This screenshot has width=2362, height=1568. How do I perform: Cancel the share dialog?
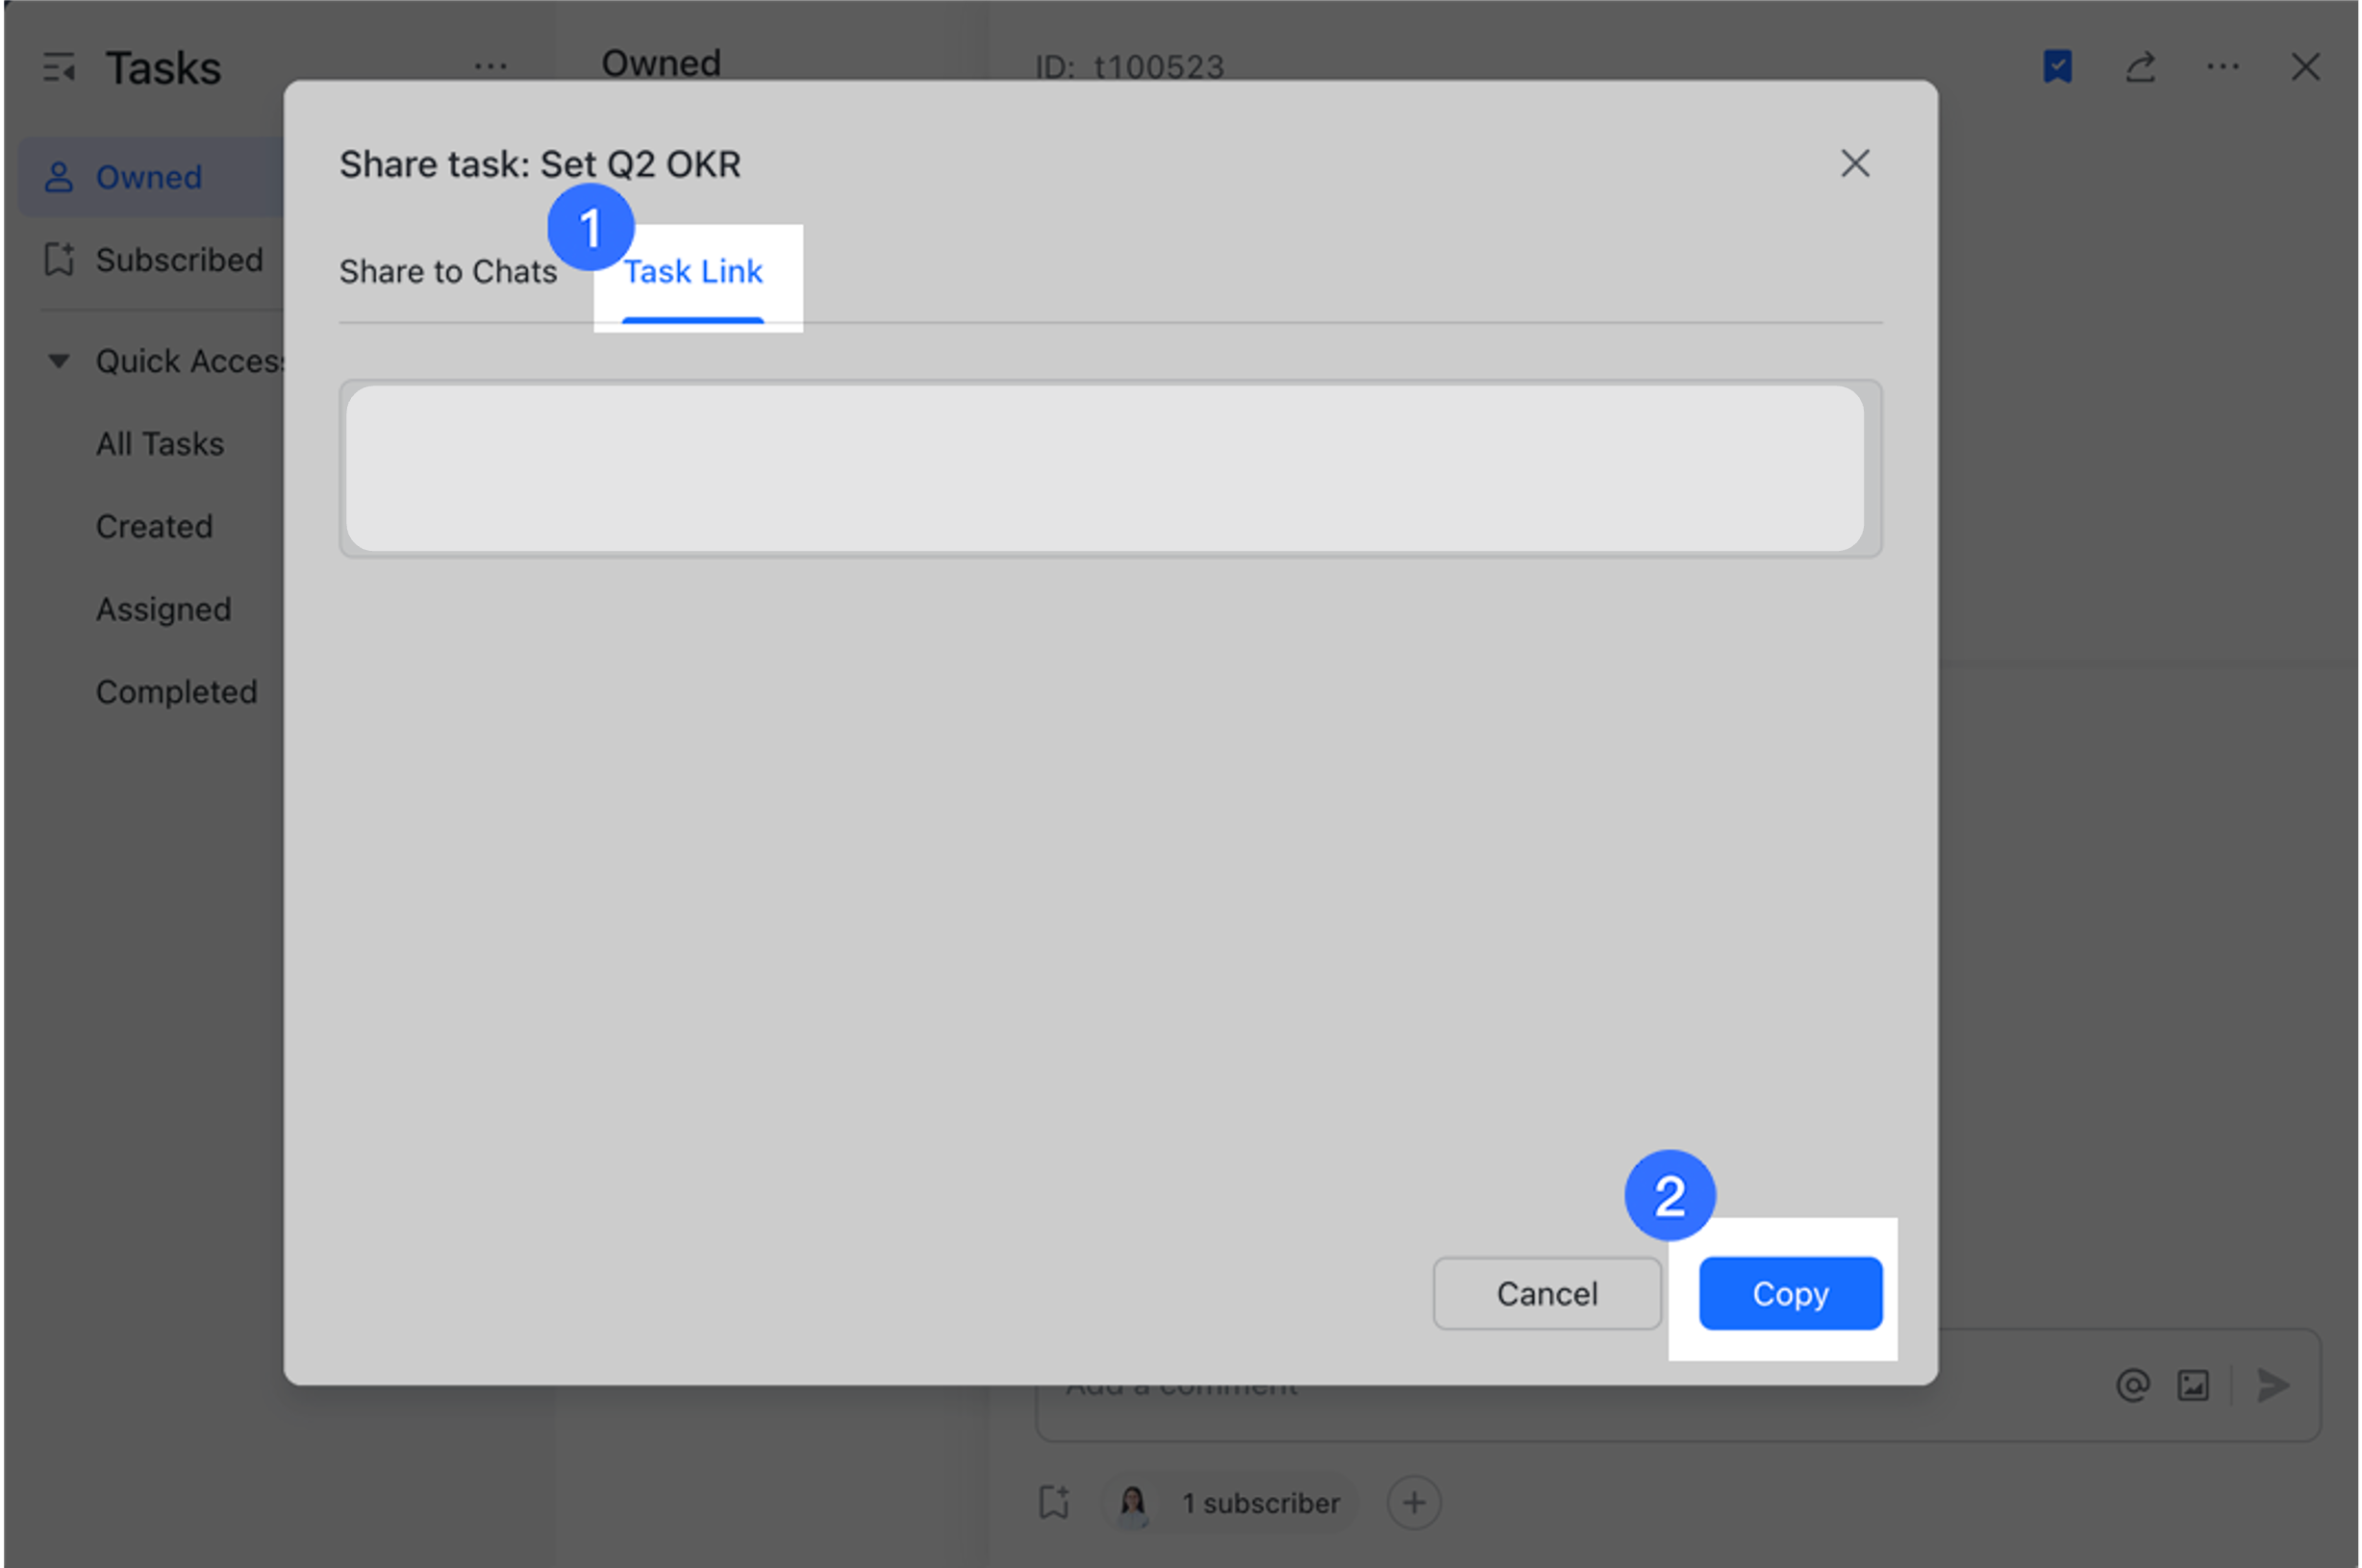coord(1546,1293)
